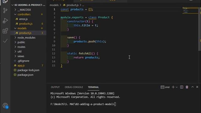Click the terminal prompt input line
Viewport: 201px width, 113px height.
(83, 104)
